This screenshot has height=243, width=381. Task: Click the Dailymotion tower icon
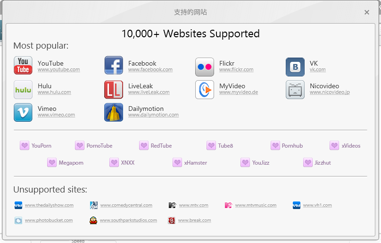point(114,112)
